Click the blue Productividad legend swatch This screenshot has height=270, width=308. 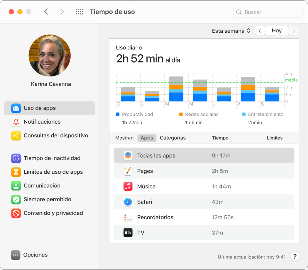118,114
